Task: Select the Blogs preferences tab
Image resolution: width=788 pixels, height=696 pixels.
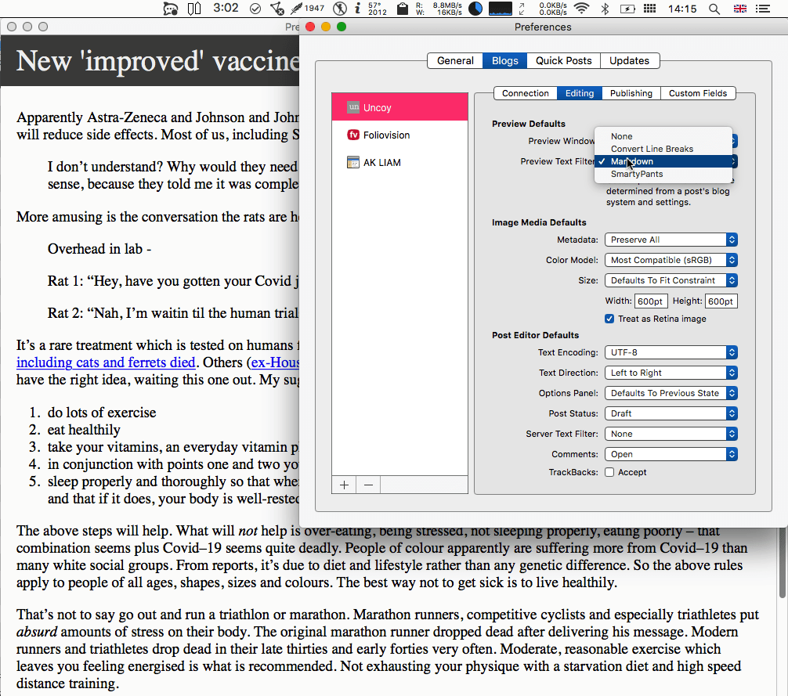Action: 504,61
